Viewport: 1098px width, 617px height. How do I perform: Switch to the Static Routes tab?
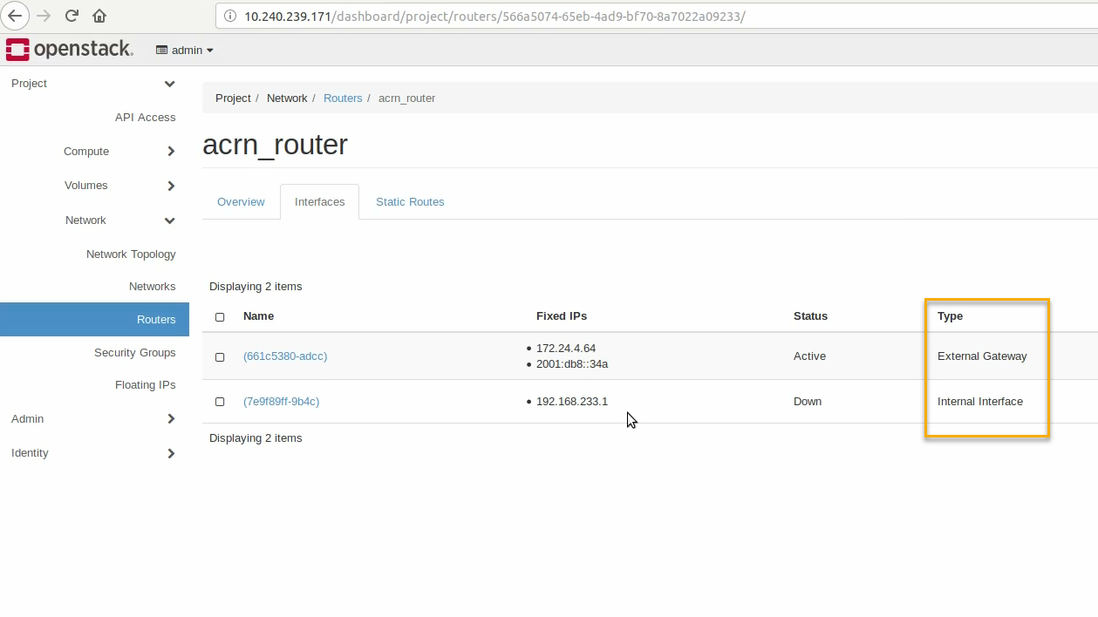point(410,202)
